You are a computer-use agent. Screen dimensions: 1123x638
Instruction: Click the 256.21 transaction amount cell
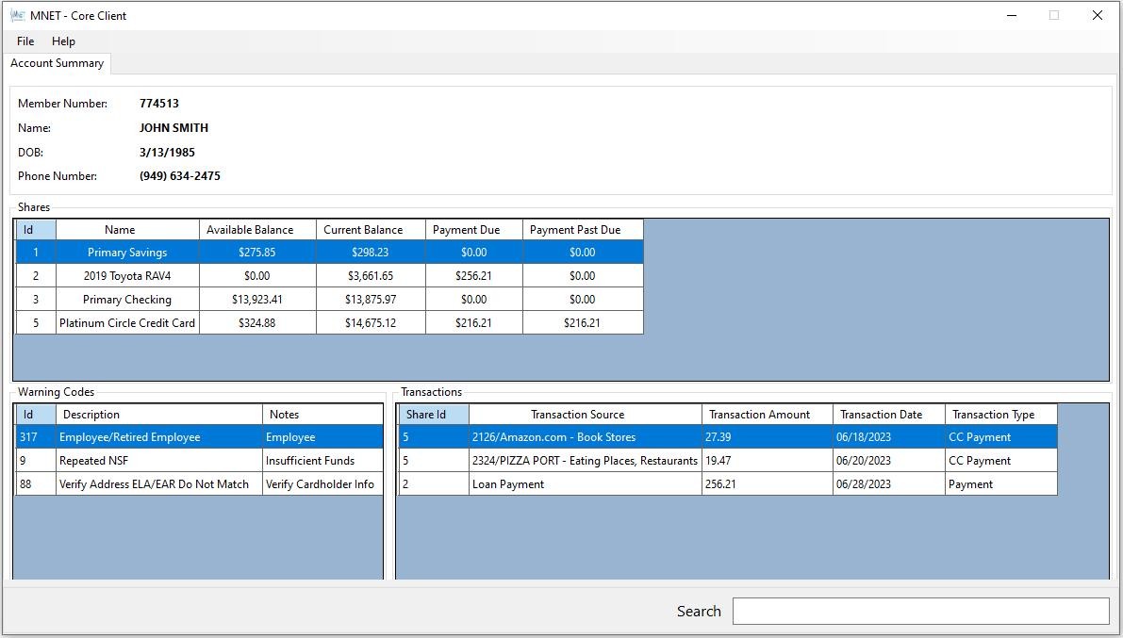click(767, 484)
